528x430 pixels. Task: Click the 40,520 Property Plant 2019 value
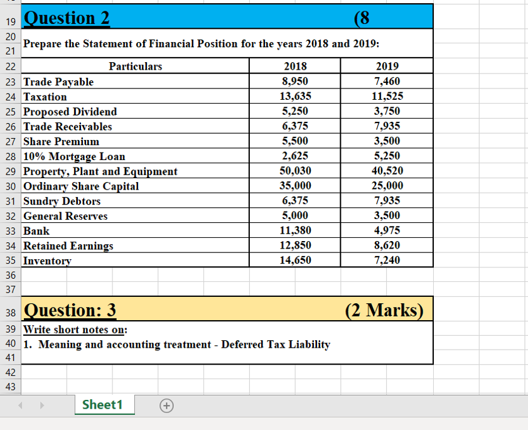[x=387, y=171]
